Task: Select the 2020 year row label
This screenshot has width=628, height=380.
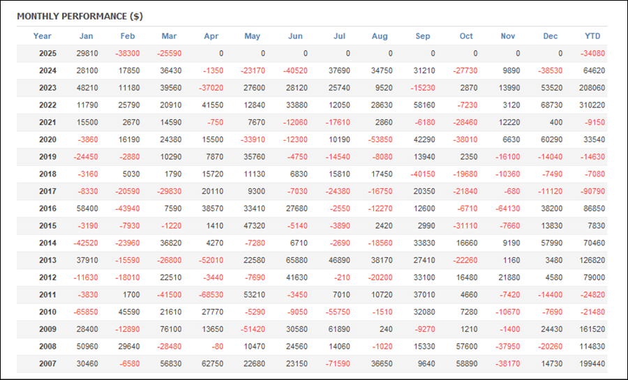Action: click(x=47, y=139)
